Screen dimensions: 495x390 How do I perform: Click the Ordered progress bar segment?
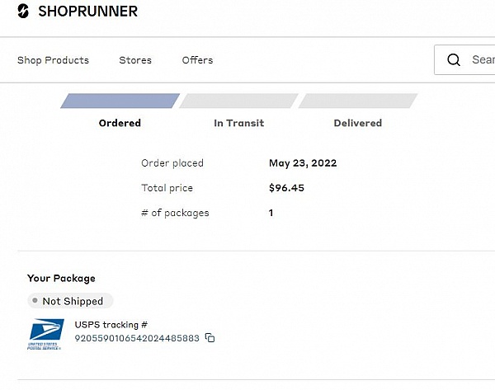tap(120, 101)
